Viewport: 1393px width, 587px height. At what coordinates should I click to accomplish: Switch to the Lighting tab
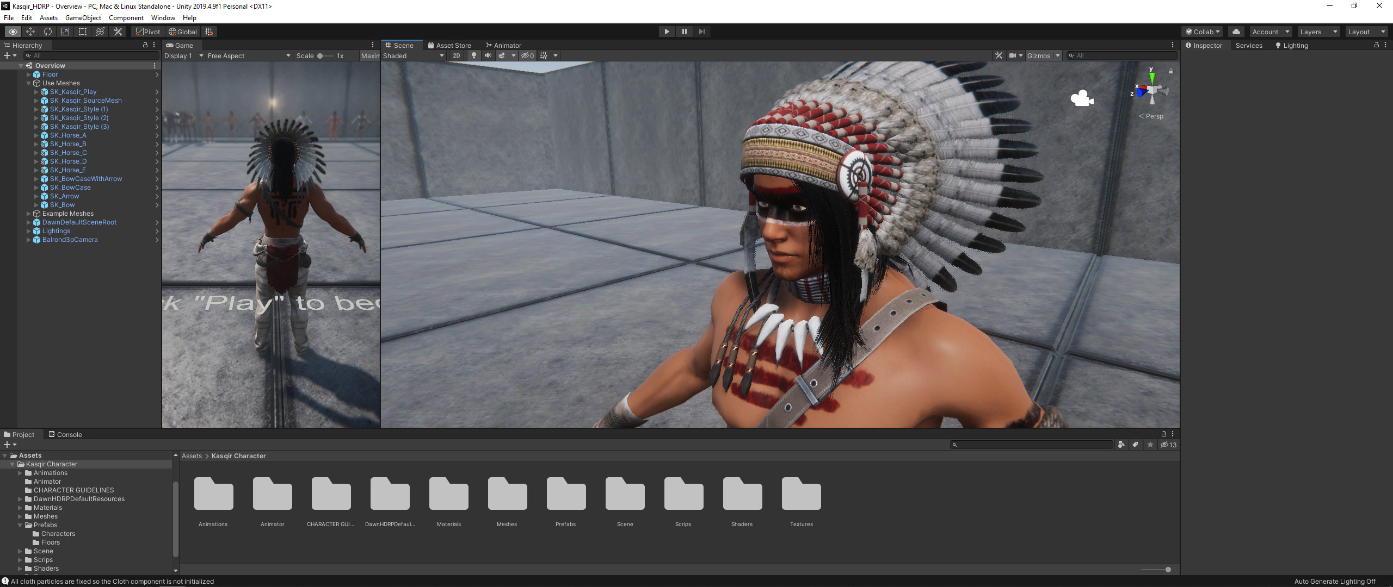click(x=1291, y=45)
